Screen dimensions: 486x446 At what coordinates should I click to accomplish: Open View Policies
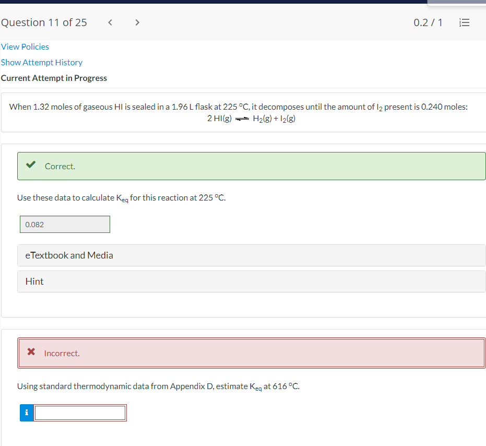[x=25, y=46]
